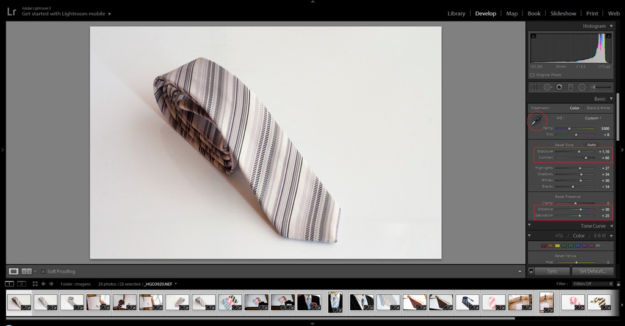Viewport: 625px width, 326px height.
Task: Select the Crop Overlay tool icon
Action: (x=535, y=87)
